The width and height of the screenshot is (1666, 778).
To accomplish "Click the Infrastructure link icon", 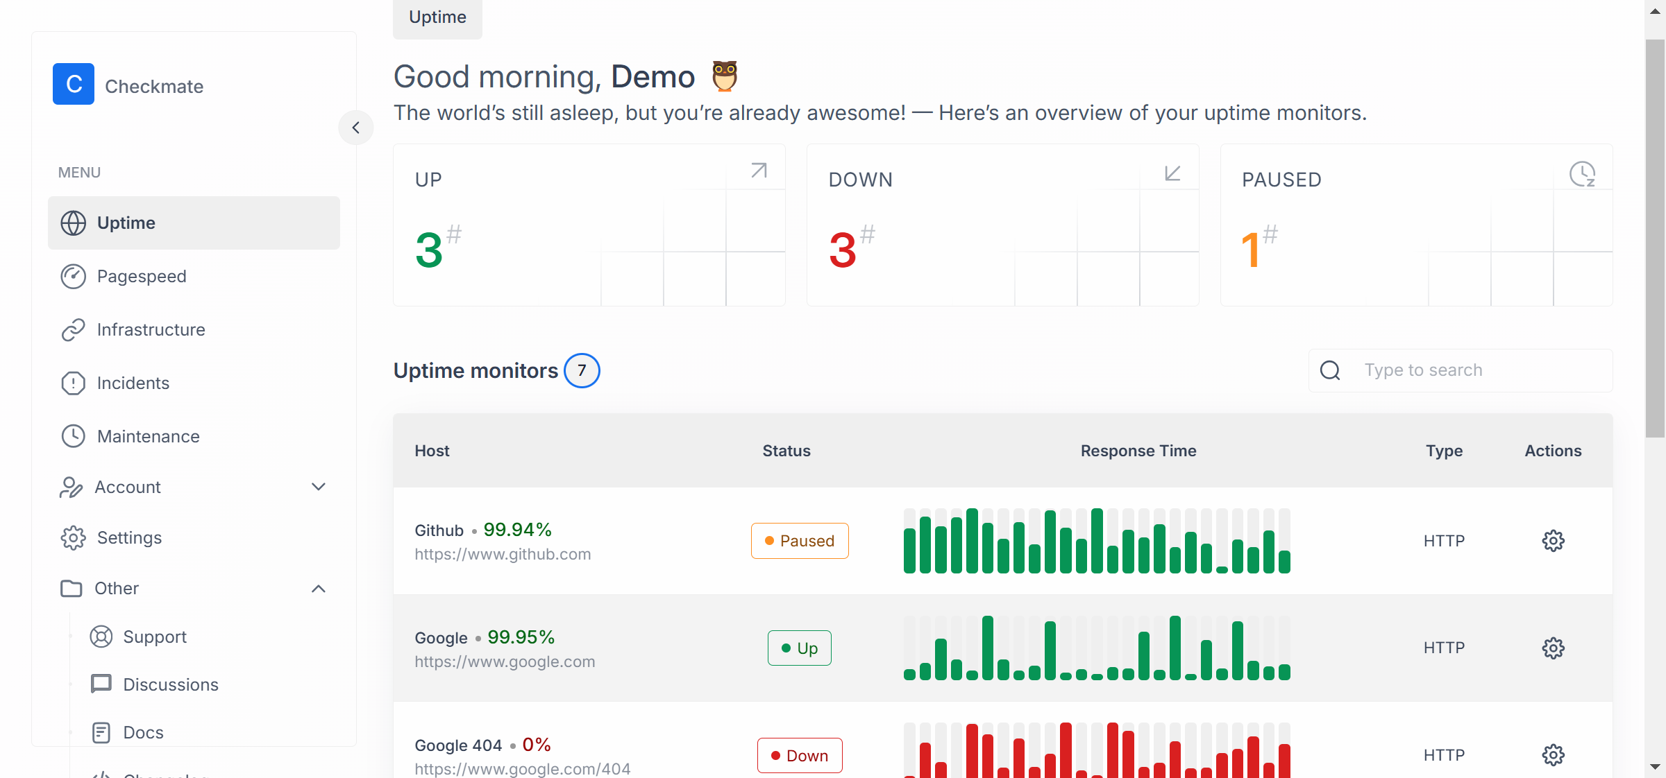I will 74,329.
